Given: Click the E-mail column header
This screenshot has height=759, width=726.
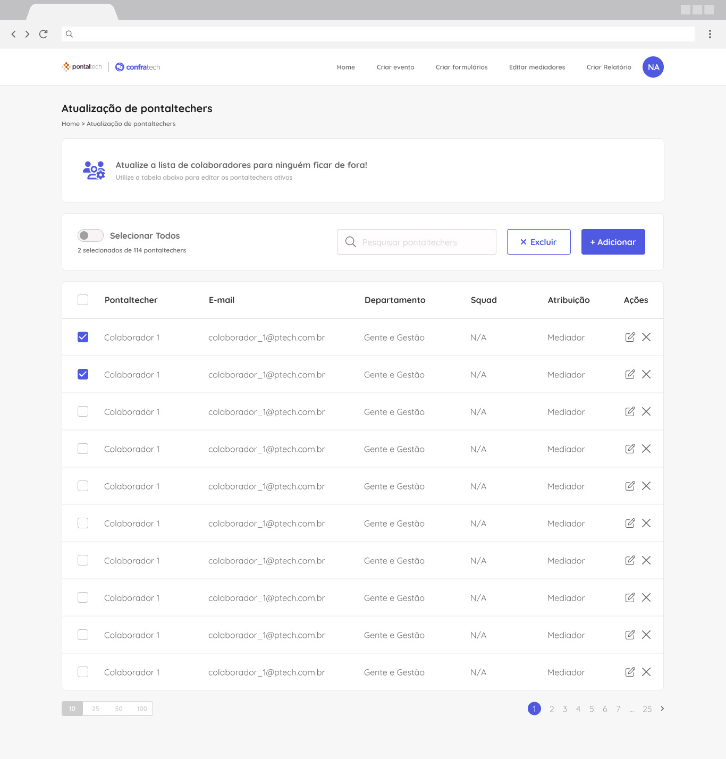Looking at the screenshot, I should pos(222,300).
